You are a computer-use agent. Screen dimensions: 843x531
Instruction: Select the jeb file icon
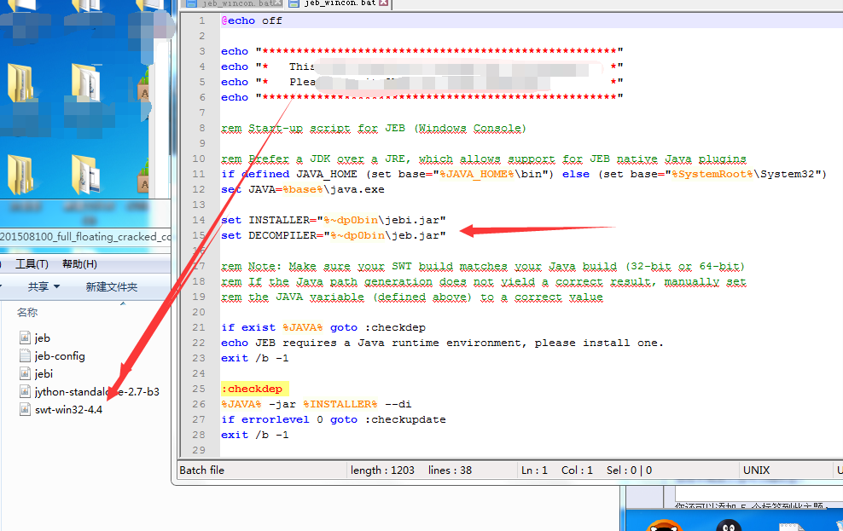click(x=25, y=338)
